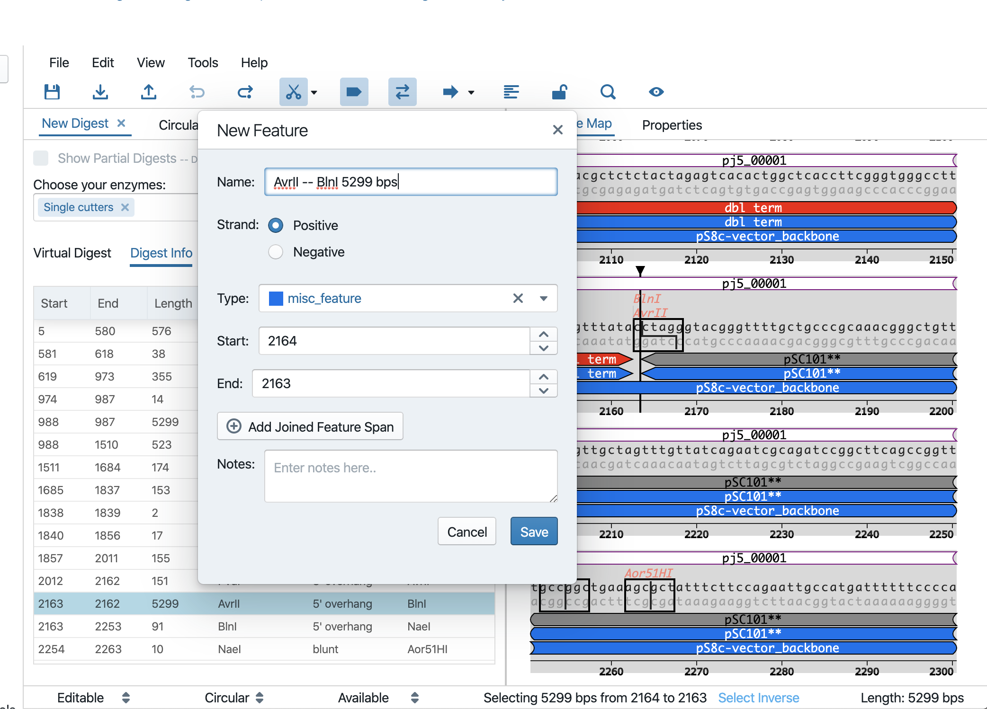
Task: Close the New Digest tab
Action: click(x=121, y=123)
